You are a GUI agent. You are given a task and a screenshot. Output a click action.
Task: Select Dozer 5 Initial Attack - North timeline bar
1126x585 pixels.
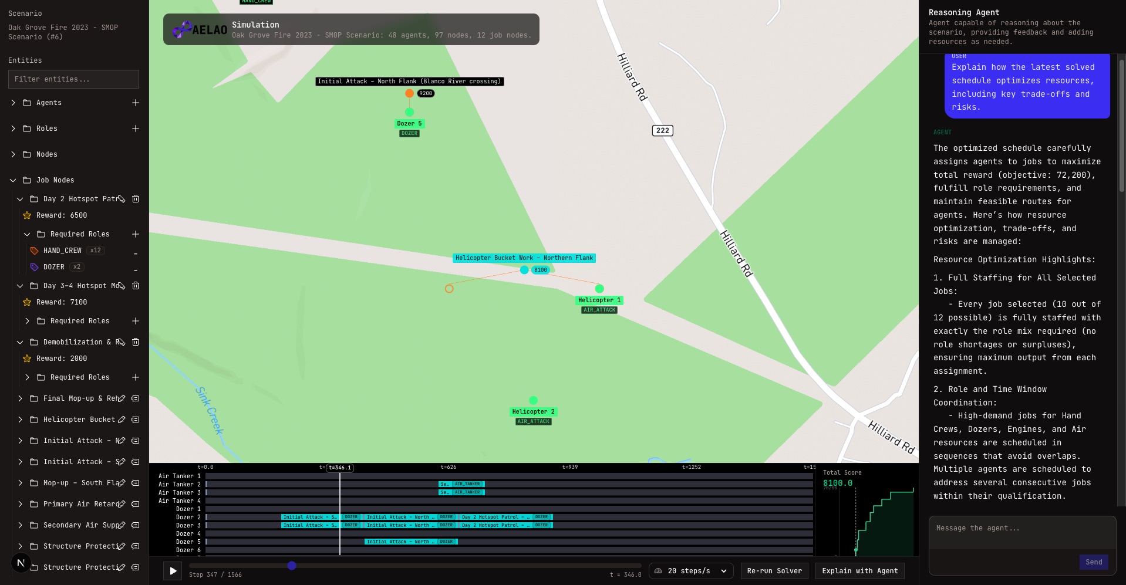coord(411,542)
